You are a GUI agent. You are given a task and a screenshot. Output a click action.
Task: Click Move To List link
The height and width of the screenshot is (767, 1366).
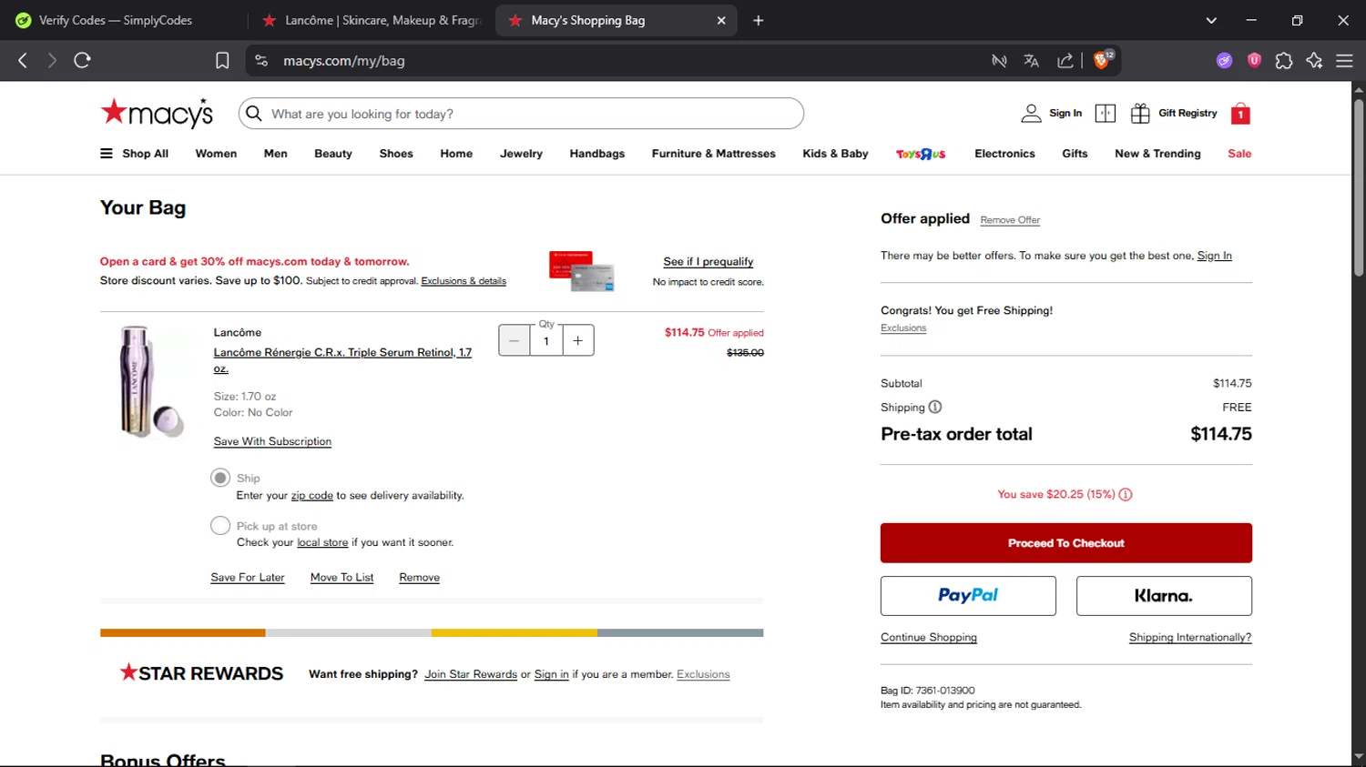(x=341, y=578)
